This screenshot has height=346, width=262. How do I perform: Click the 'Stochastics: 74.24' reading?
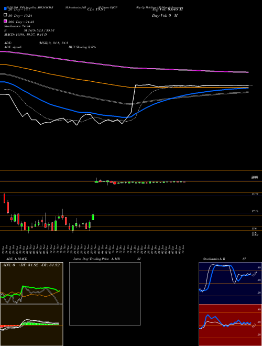pos(17,26)
